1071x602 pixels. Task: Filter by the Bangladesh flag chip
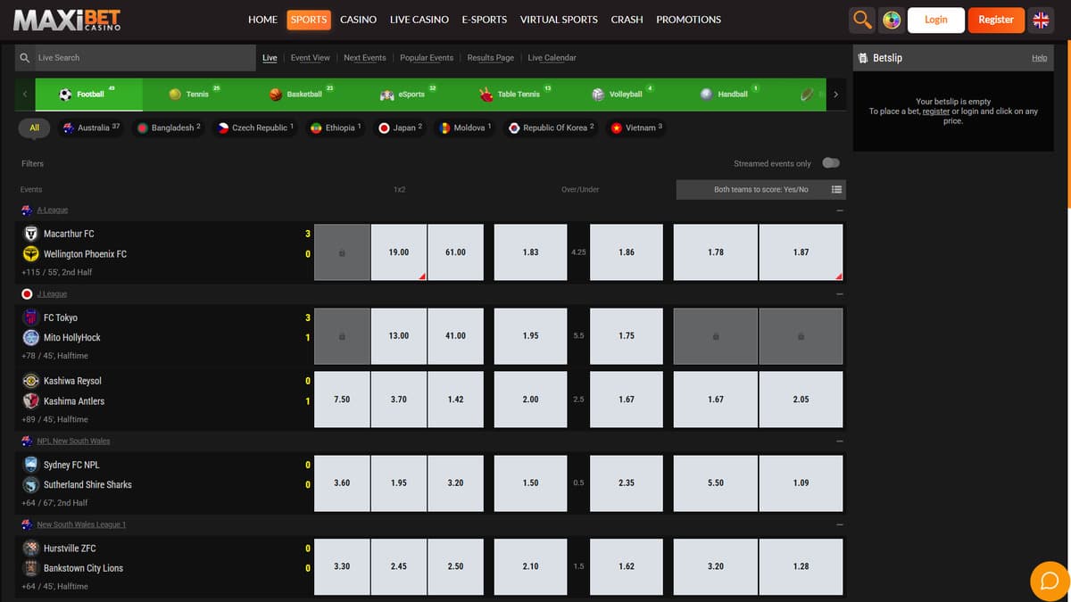(x=170, y=128)
